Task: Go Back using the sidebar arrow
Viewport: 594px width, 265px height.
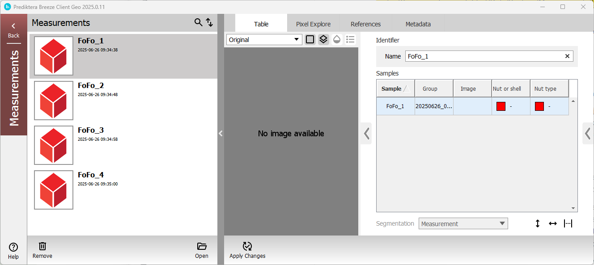Action: point(13,29)
